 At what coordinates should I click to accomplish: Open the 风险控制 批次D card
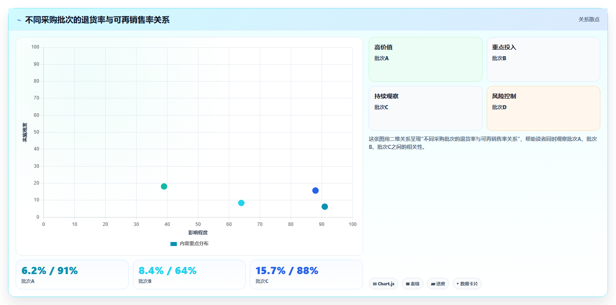[x=543, y=108]
